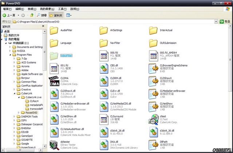
Task: Open the 說明(H) Help menu
Action: (75, 9)
